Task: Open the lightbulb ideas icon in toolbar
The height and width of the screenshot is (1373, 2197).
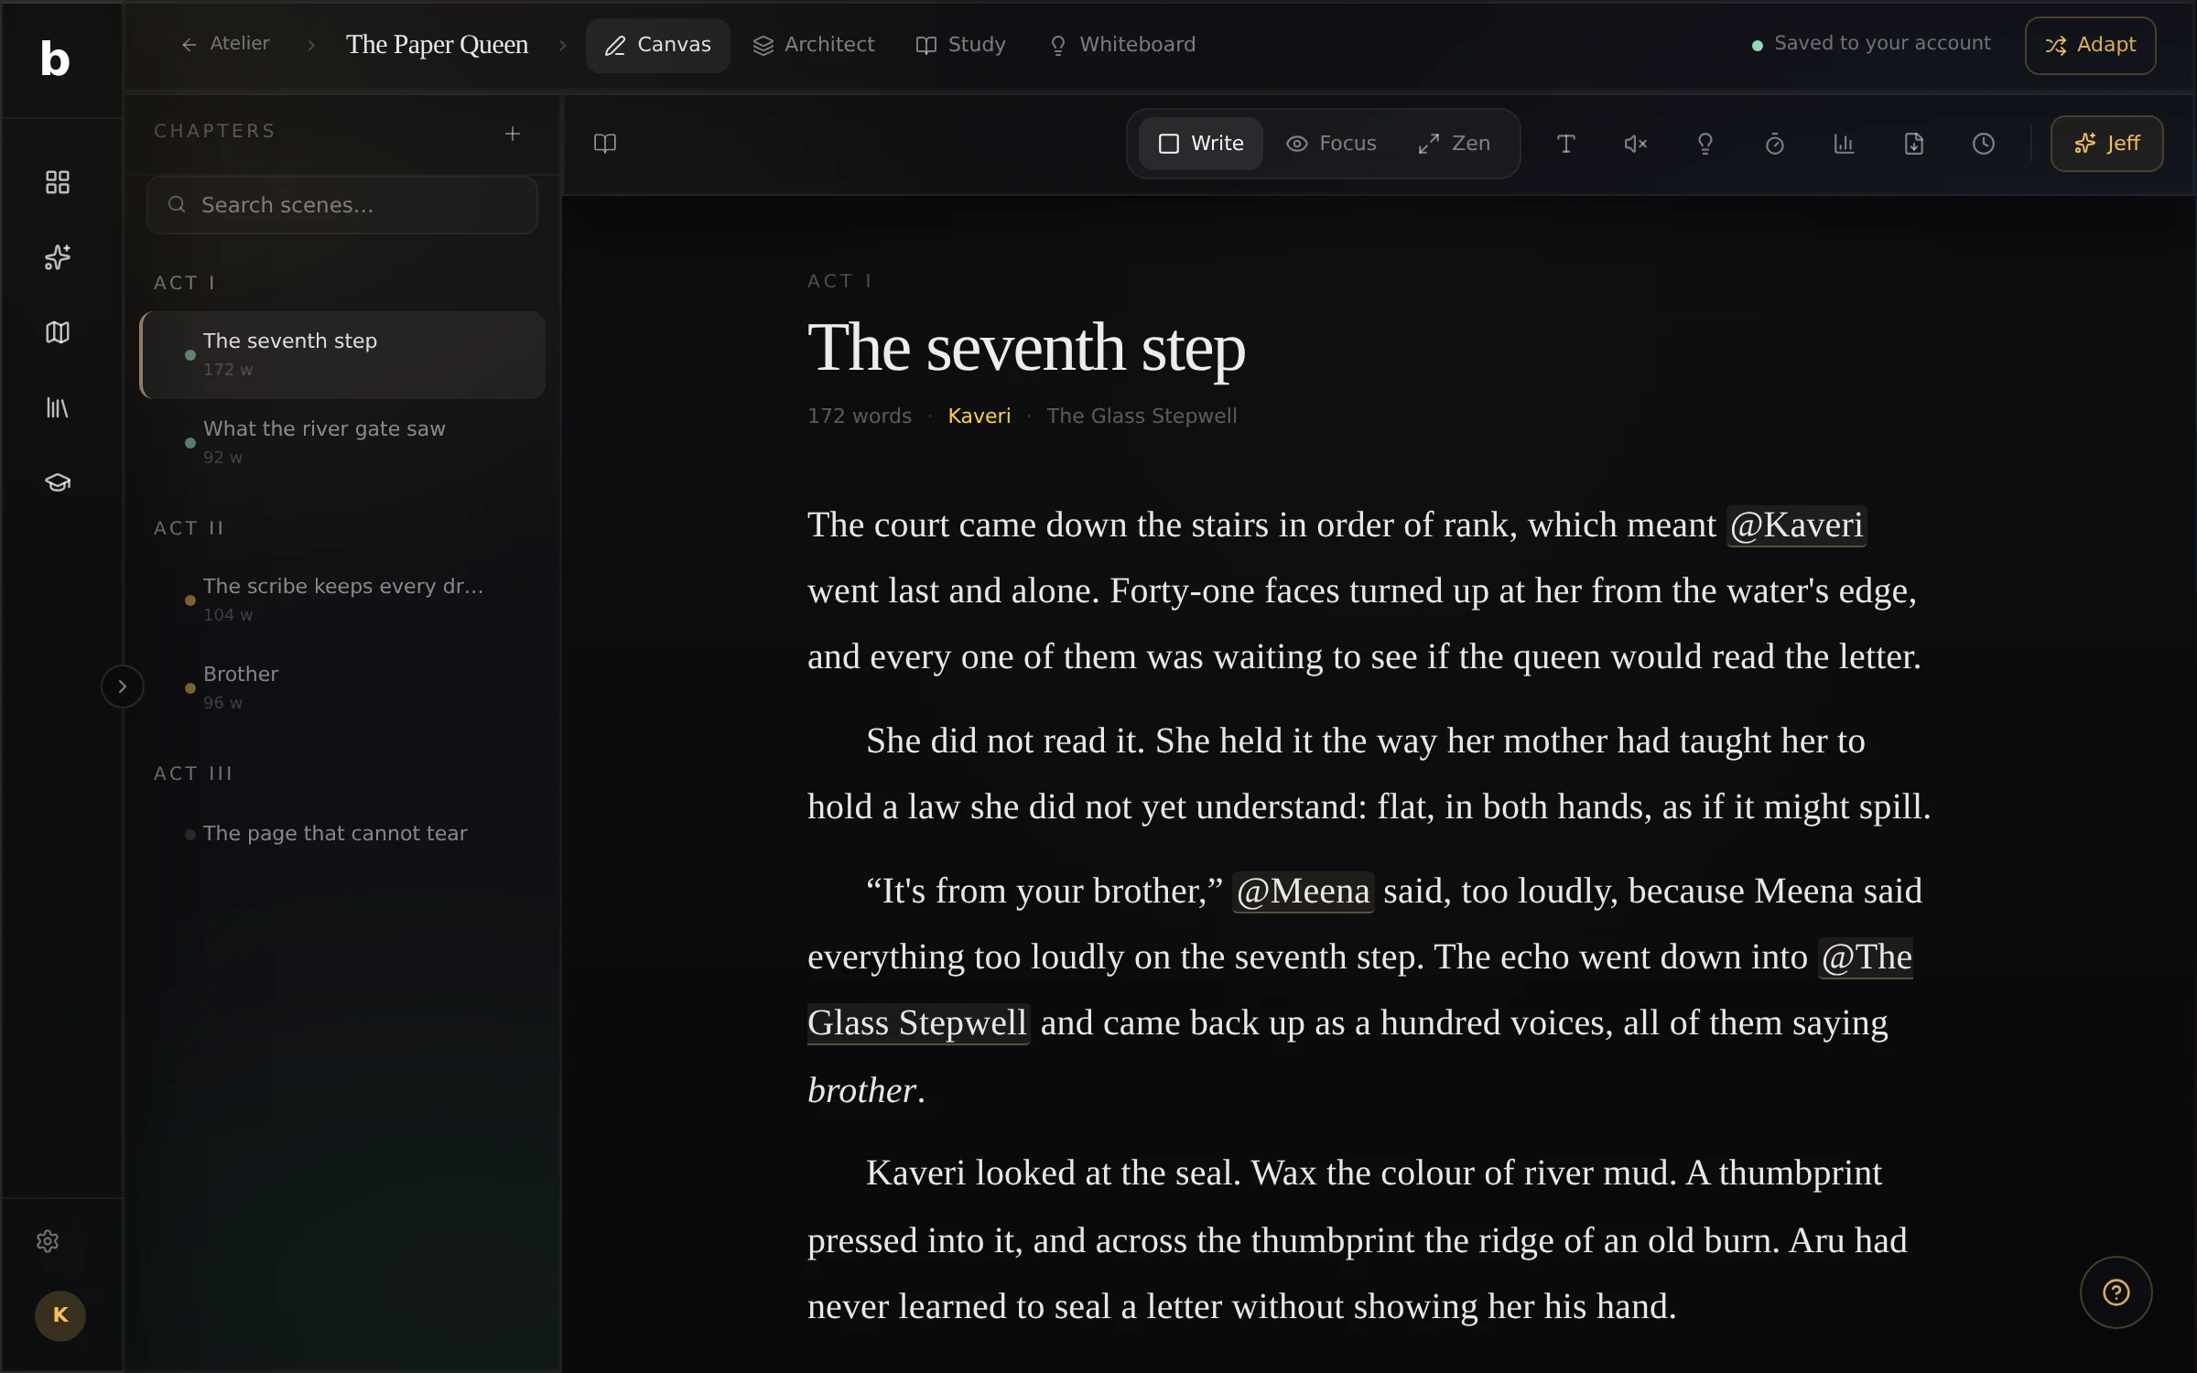Action: [x=1705, y=144]
